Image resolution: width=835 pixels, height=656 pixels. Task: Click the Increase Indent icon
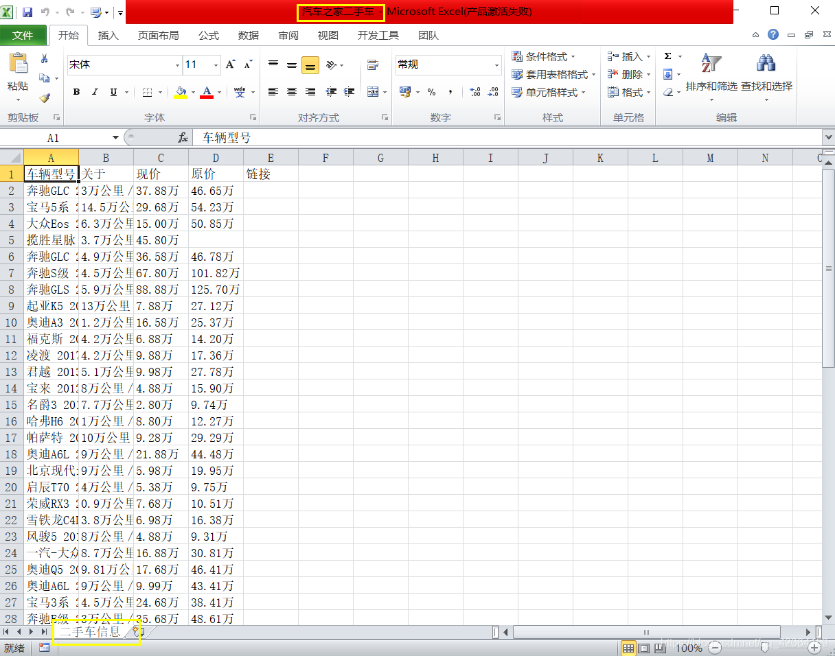[349, 92]
